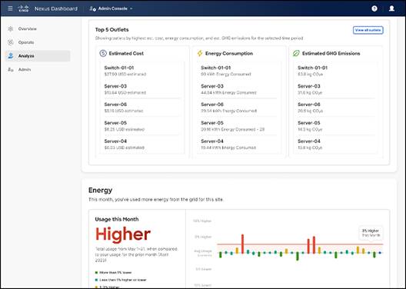Go to Overview in sidebar
406x289 pixels.
pos(27,28)
